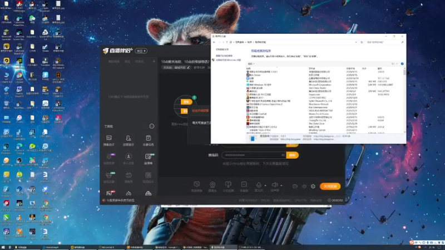The image size is (445, 250).
Task: Mute the speaker in streaming app
Action: pos(274,186)
